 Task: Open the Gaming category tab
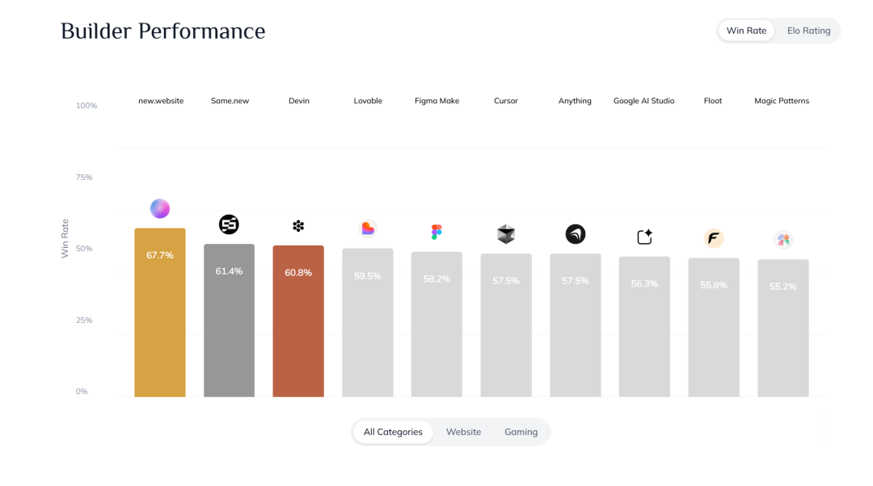pos(521,432)
